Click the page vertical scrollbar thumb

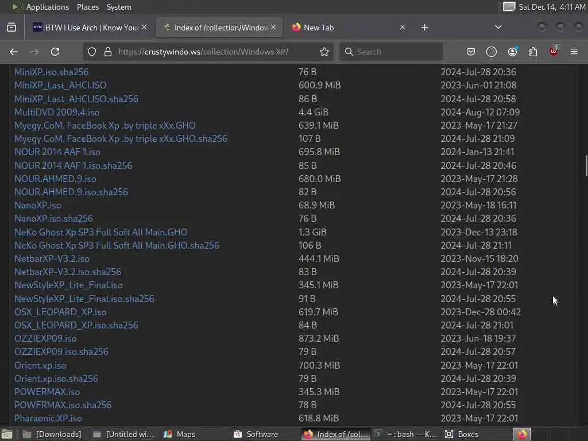point(586,165)
